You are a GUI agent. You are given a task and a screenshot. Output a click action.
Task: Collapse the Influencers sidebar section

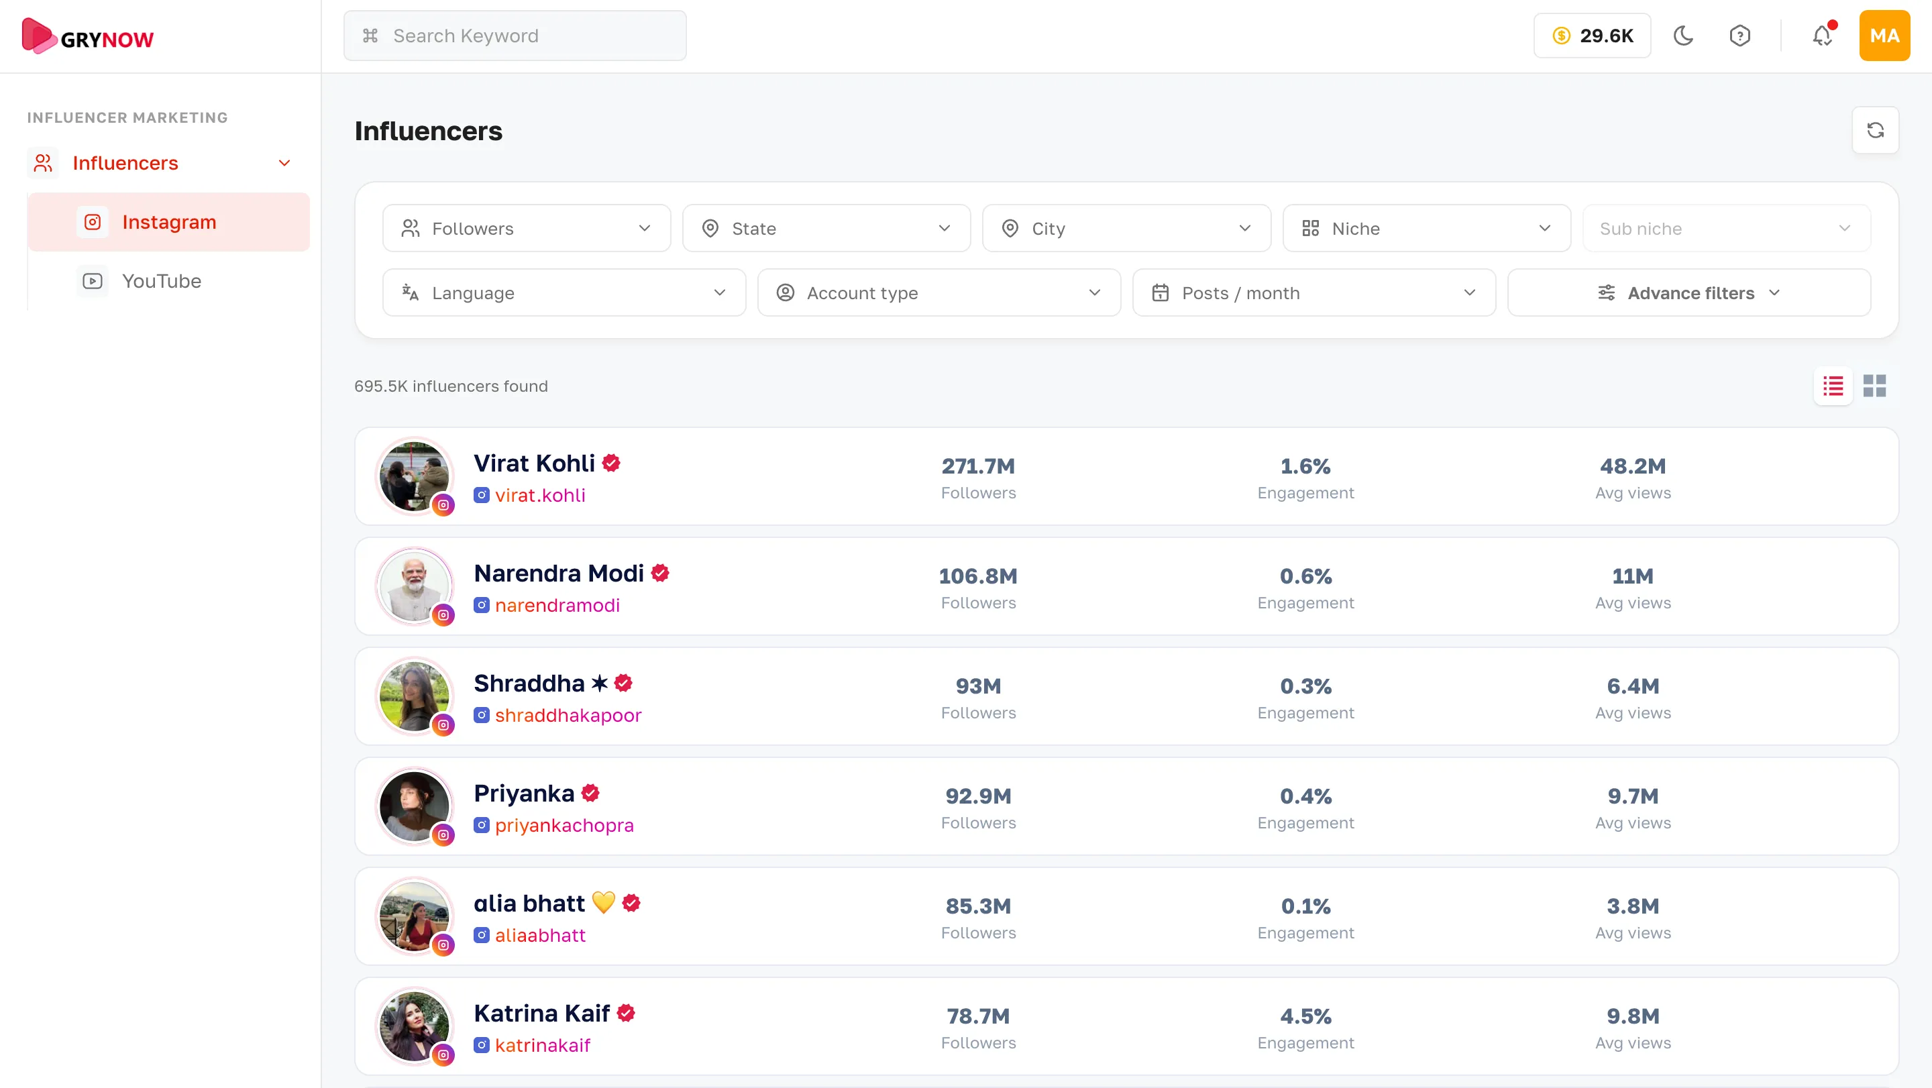284,163
